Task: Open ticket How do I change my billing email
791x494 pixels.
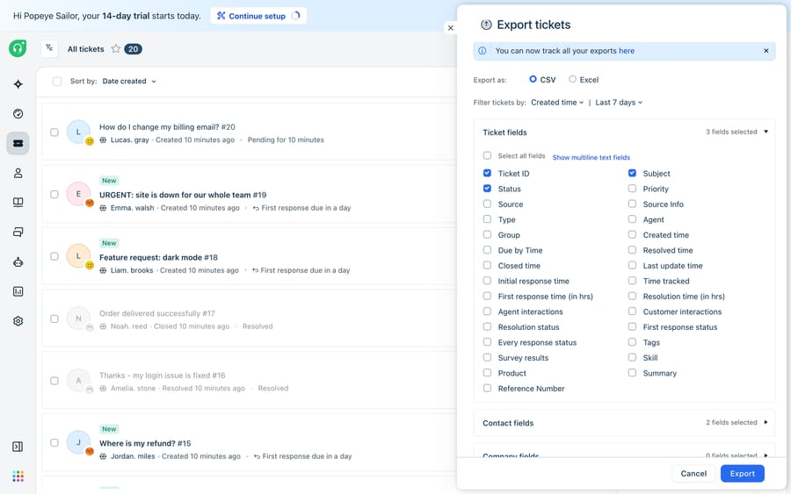Action: click(167, 127)
